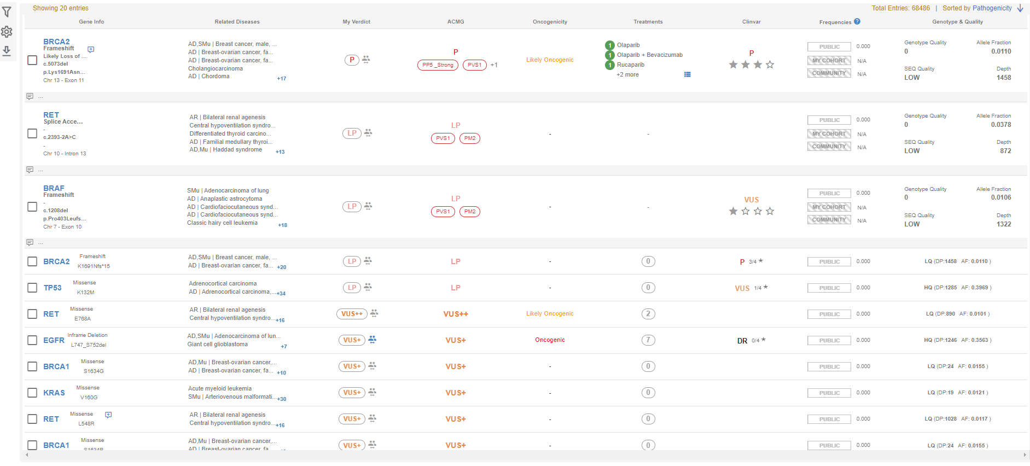
Task: Click people icon in KRAS verdict cell
Action: tap(372, 392)
